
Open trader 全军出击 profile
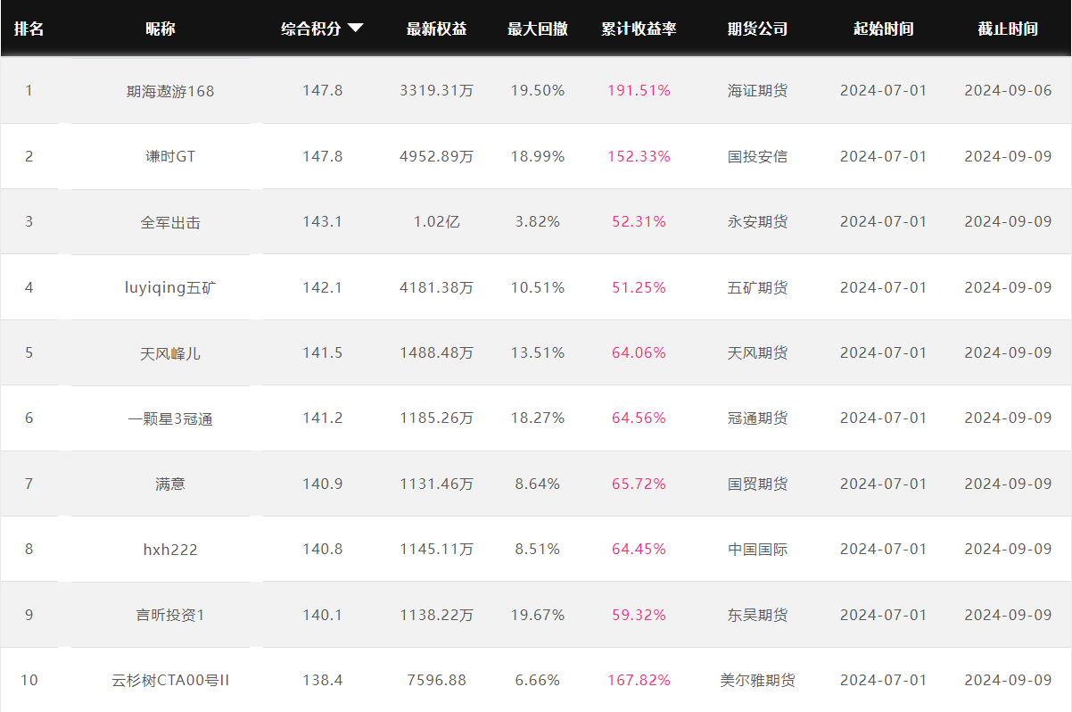[x=170, y=222]
